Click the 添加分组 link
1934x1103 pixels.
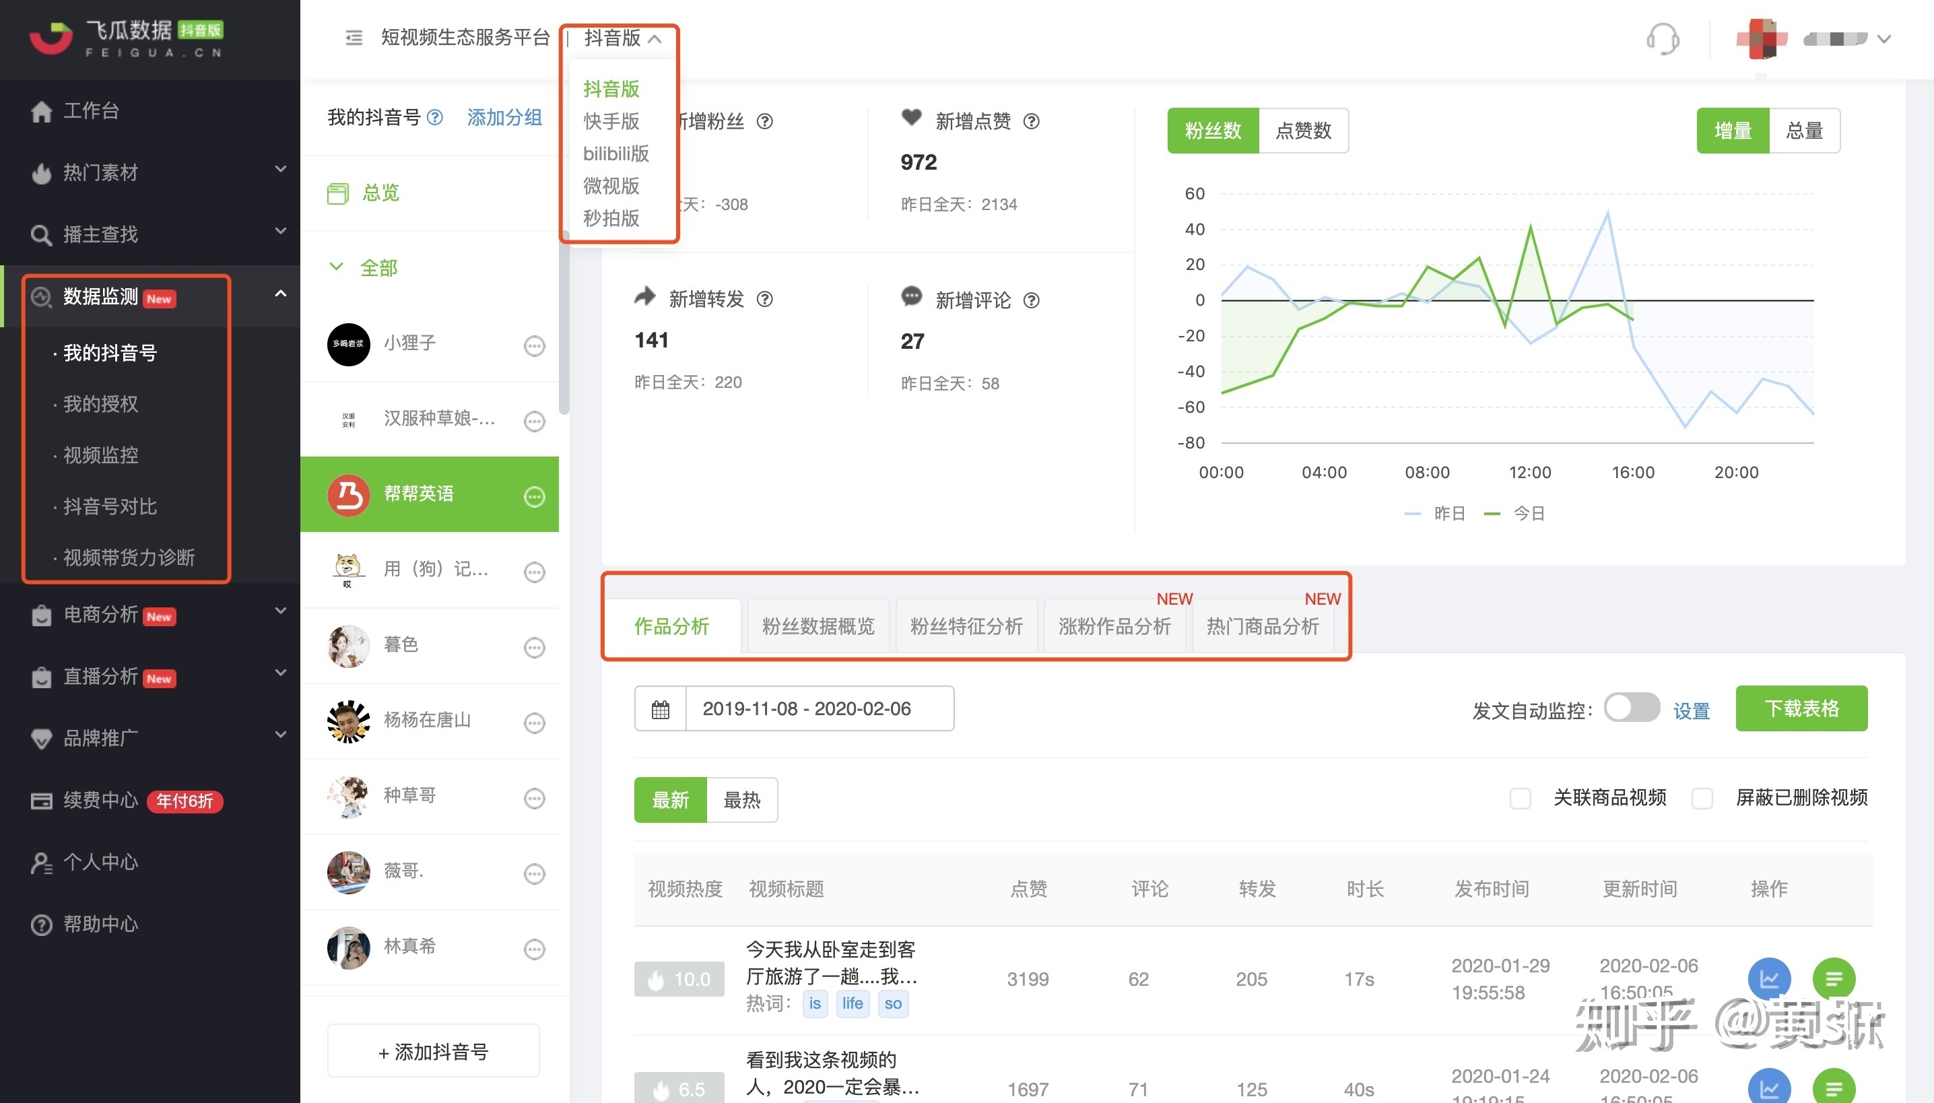point(504,117)
